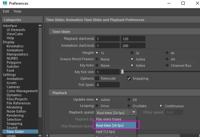The height and width of the screenshot is (137, 200).
Task: Click the Playback speed dropdown arrow
Action: [x=134, y=112]
